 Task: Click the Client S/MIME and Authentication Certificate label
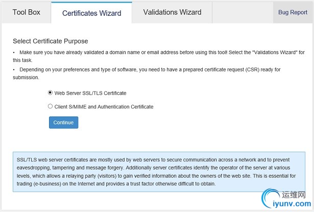(x=104, y=107)
